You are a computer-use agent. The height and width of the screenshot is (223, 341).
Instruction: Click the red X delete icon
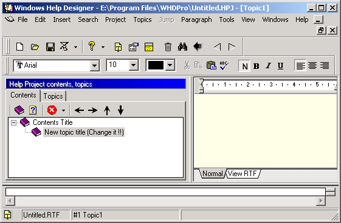(52, 110)
